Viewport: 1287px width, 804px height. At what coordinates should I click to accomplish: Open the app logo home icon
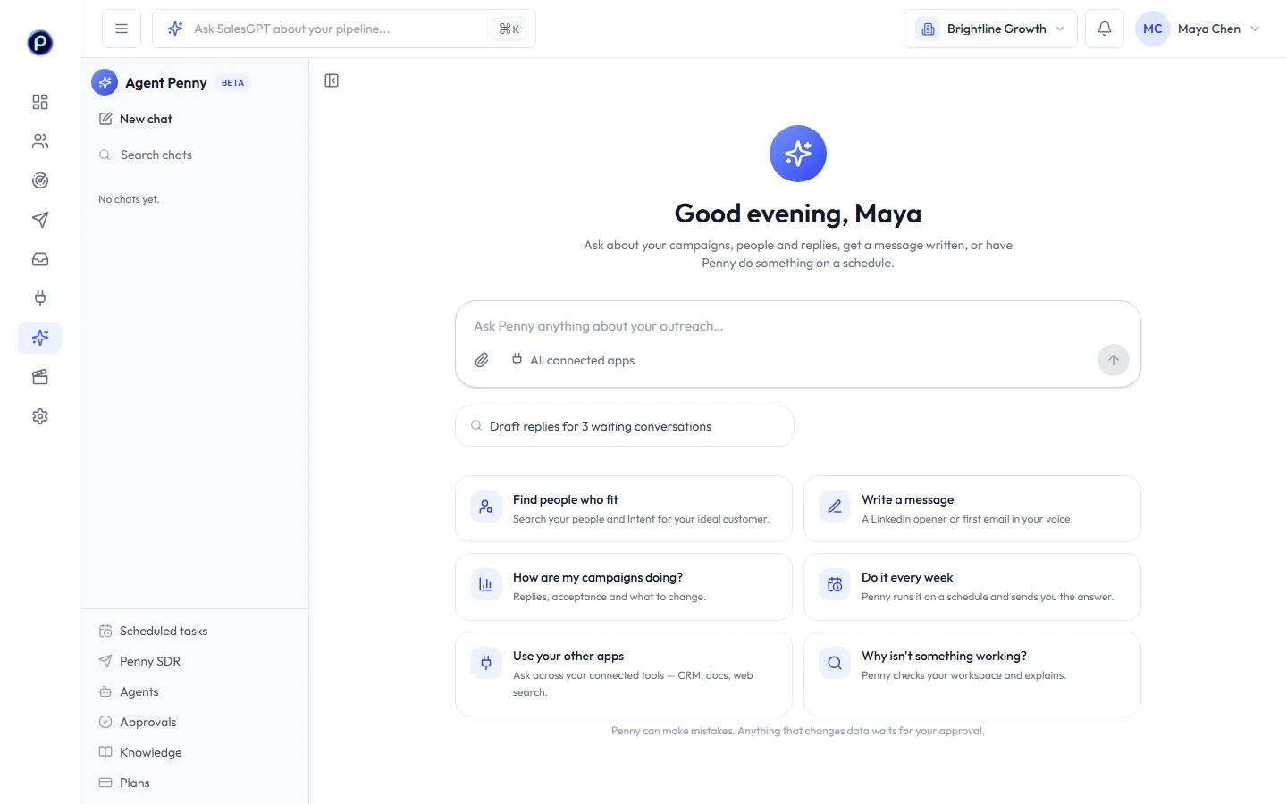(x=40, y=42)
